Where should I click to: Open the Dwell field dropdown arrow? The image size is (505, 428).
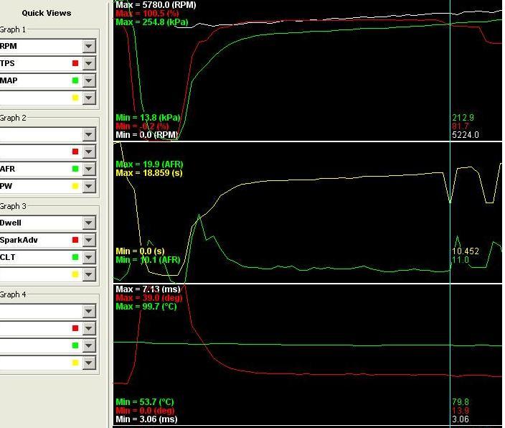click(x=88, y=223)
